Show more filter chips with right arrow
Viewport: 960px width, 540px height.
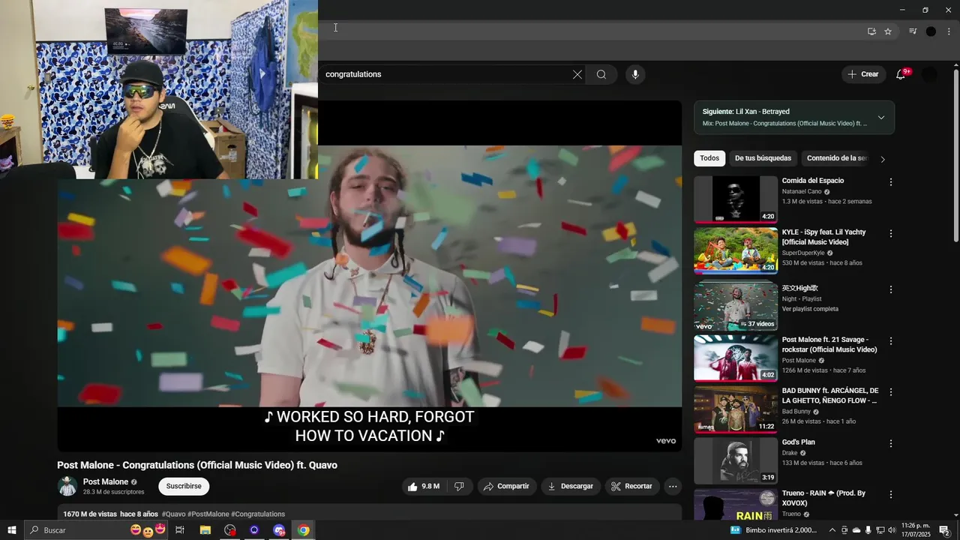click(x=883, y=159)
